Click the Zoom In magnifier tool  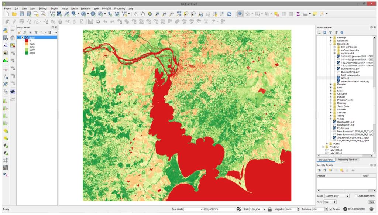157,14
